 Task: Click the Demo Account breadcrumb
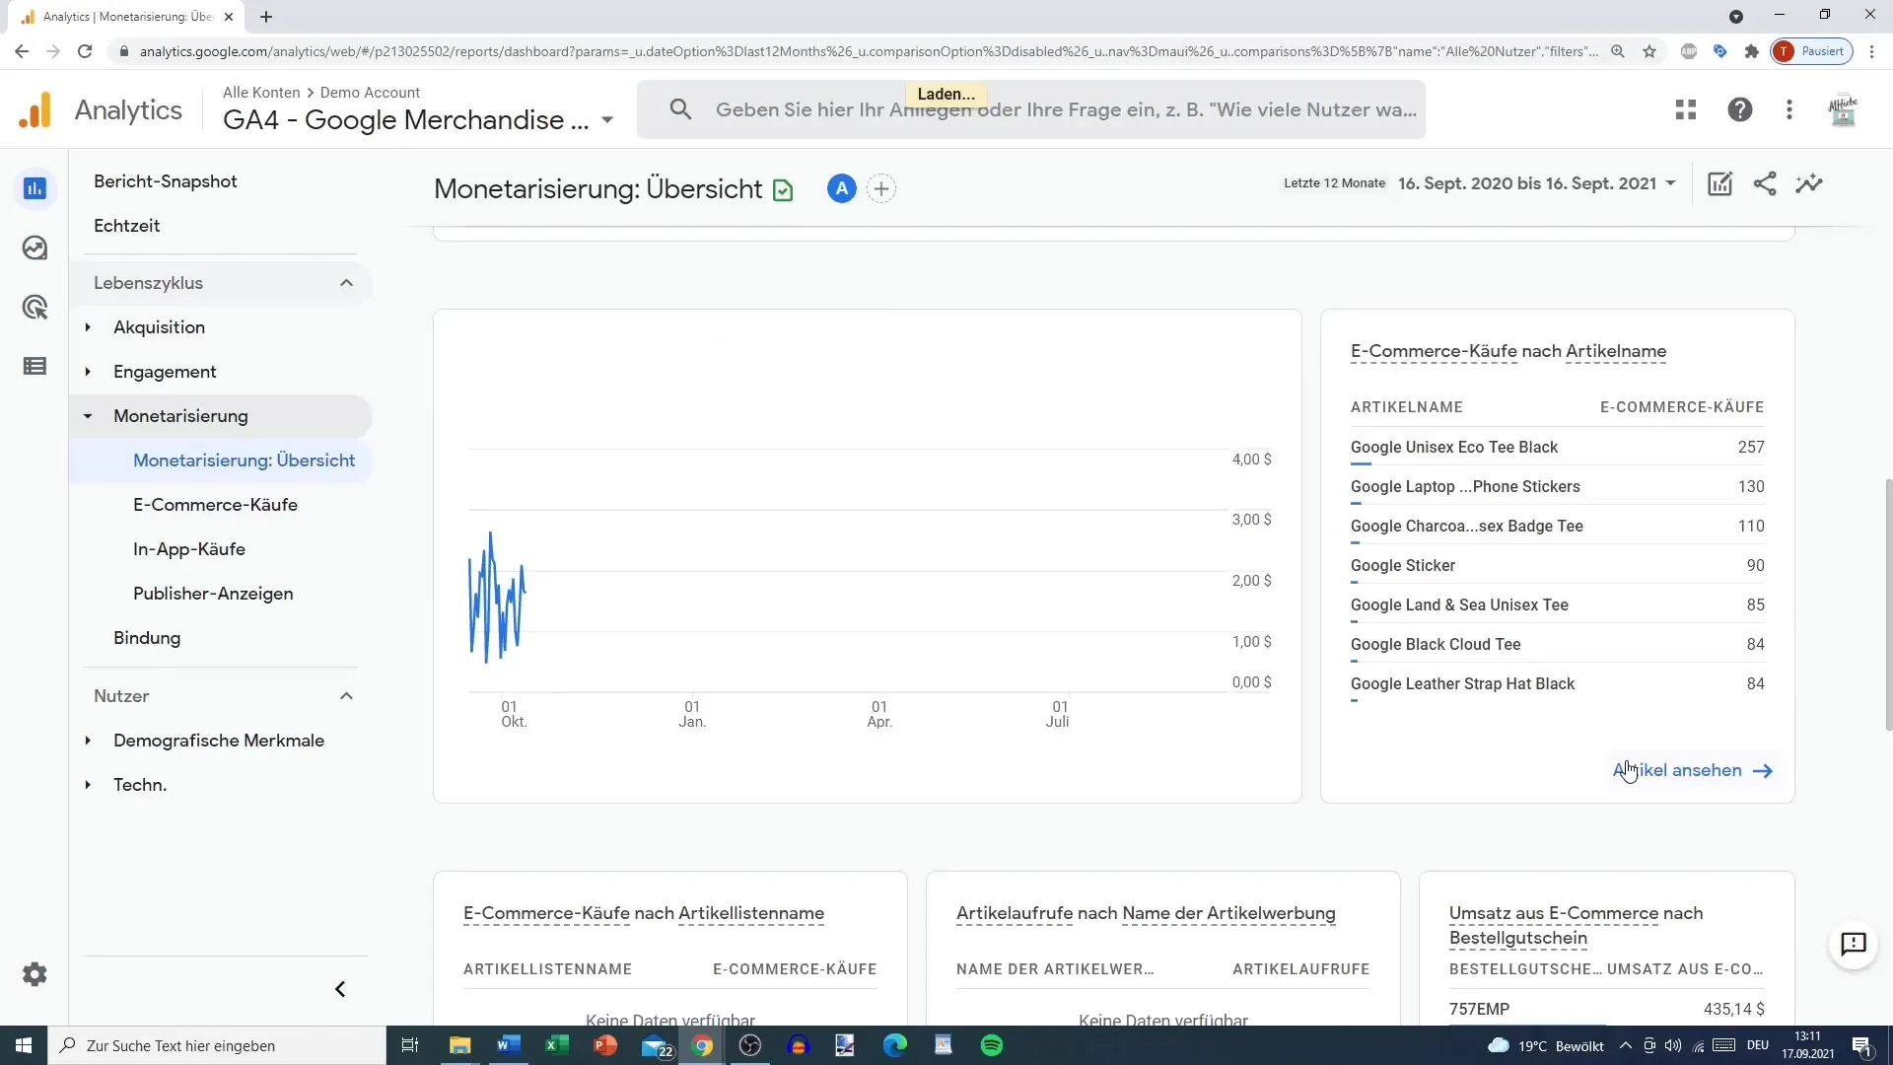(370, 92)
